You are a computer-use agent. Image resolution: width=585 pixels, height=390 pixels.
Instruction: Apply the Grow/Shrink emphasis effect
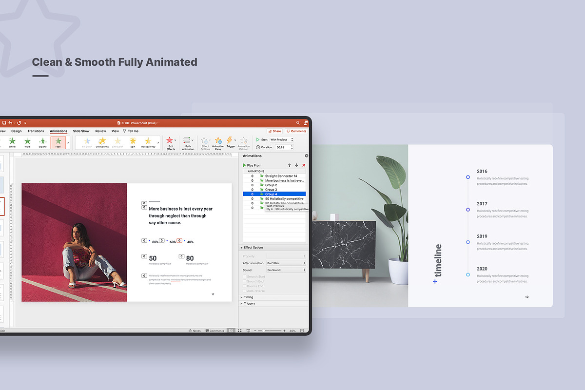pyautogui.click(x=102, y=142)
